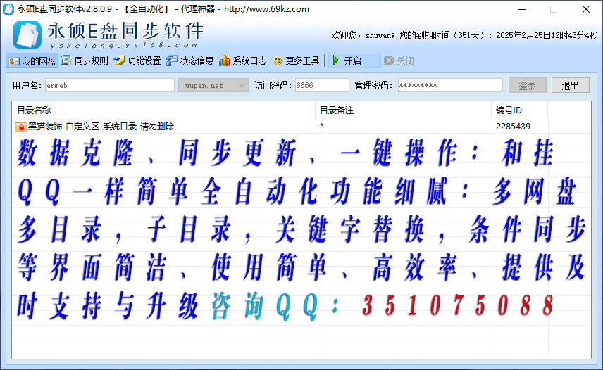The image size is (603, 370).
Task: Click the 系统日志 chart icon
Action: point(225,61)
